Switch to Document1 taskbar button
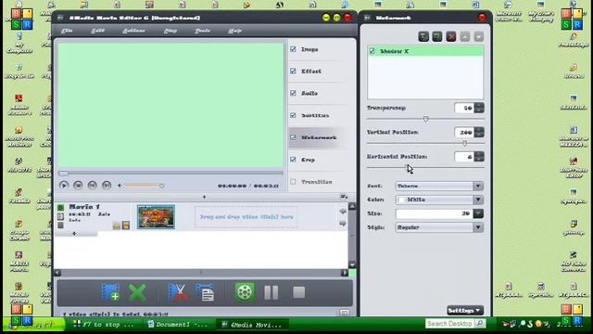Screen dimensions: 593x334 pos(178,325)
